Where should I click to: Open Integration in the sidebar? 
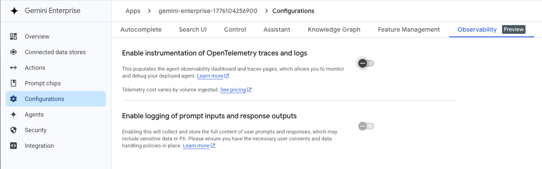point(56,146)
